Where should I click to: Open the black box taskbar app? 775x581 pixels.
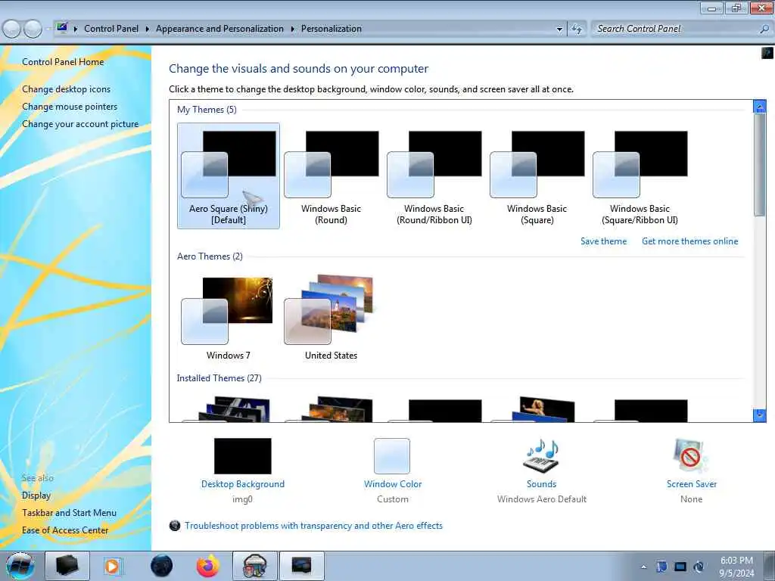(67, 566)
